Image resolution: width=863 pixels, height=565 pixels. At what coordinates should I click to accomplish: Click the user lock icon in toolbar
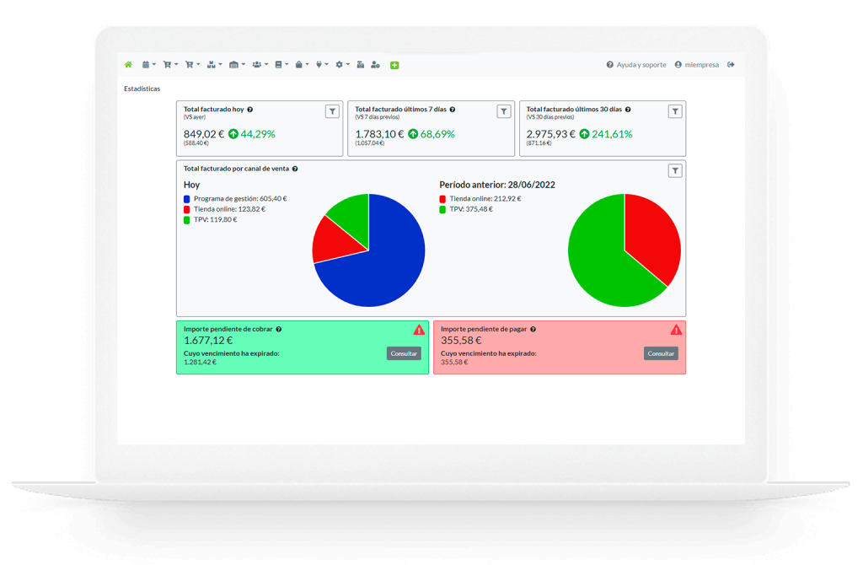[x=375, y=65]
